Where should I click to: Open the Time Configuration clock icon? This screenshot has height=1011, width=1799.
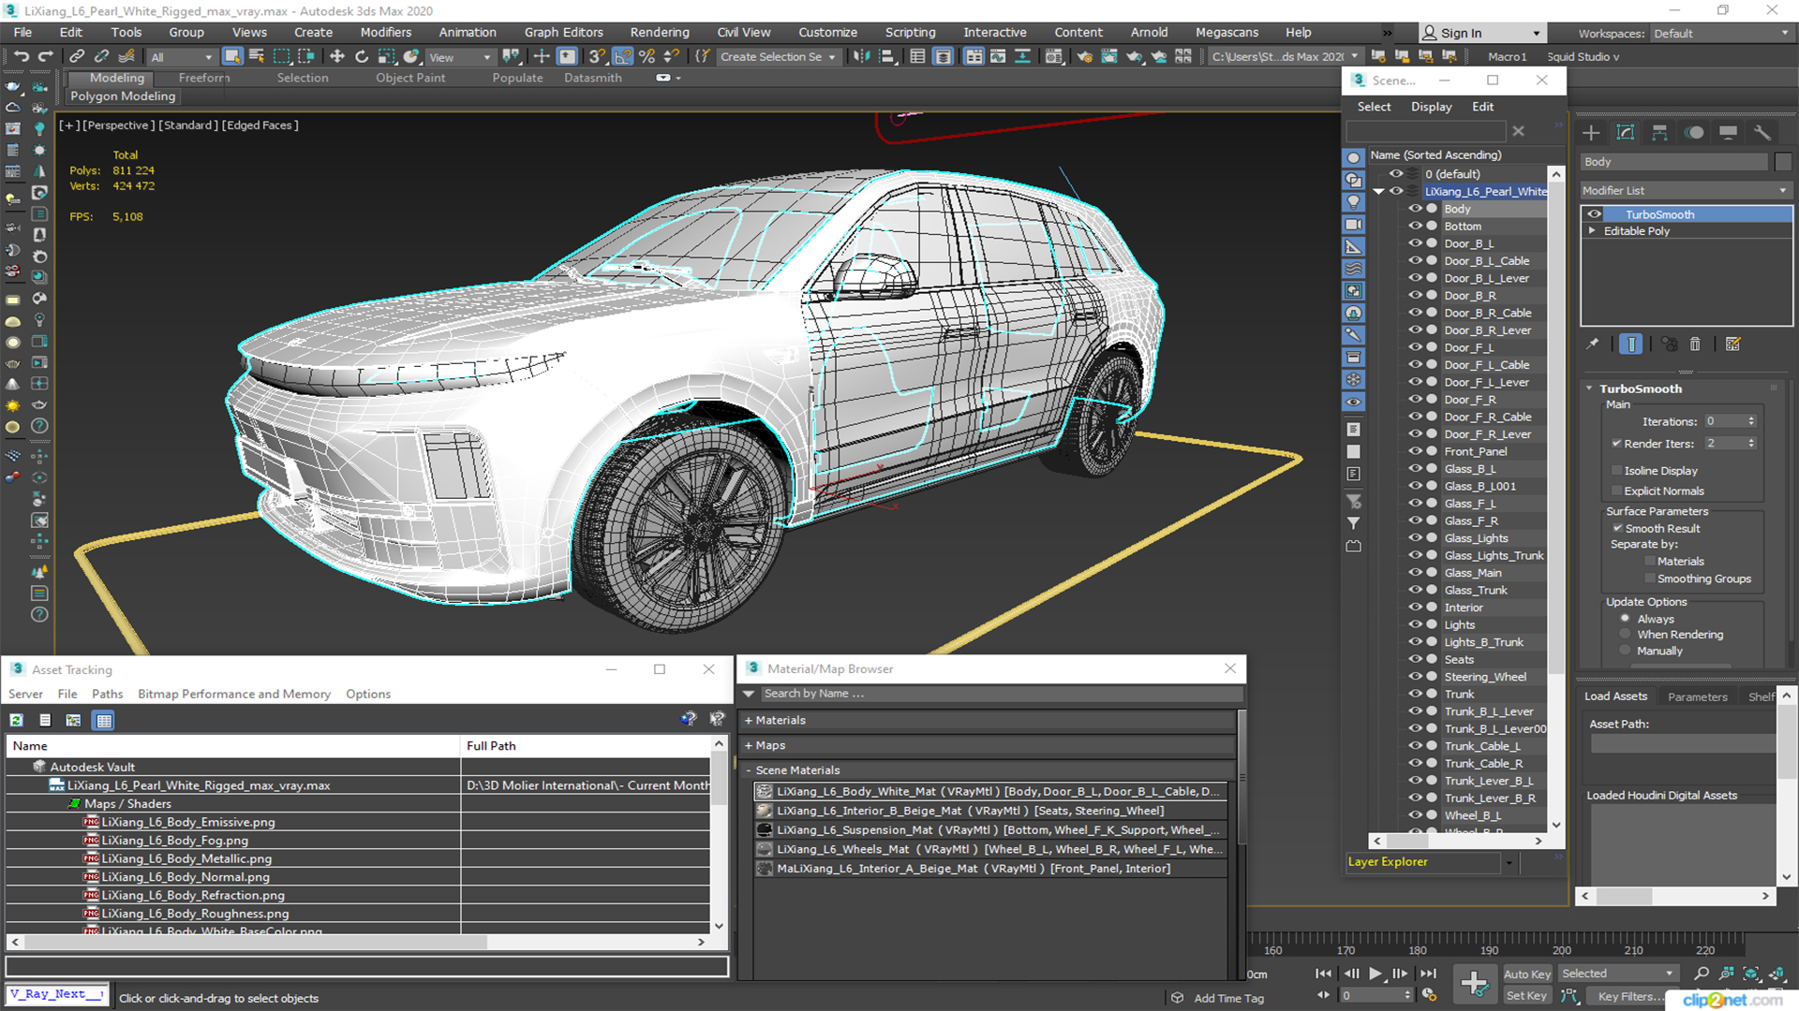(x=1429, y=995)
